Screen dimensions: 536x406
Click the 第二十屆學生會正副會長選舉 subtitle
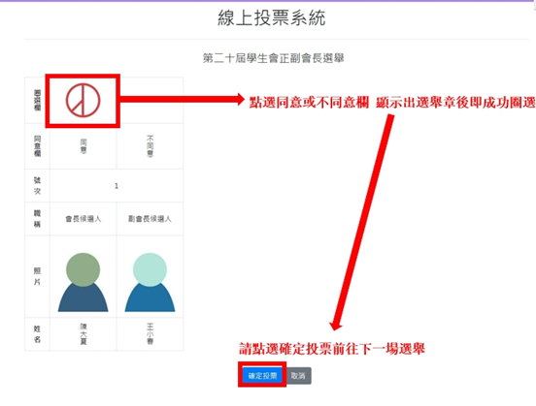(x=273, y=58)
